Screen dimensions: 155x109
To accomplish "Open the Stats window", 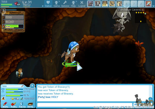I will click(5, 105).
